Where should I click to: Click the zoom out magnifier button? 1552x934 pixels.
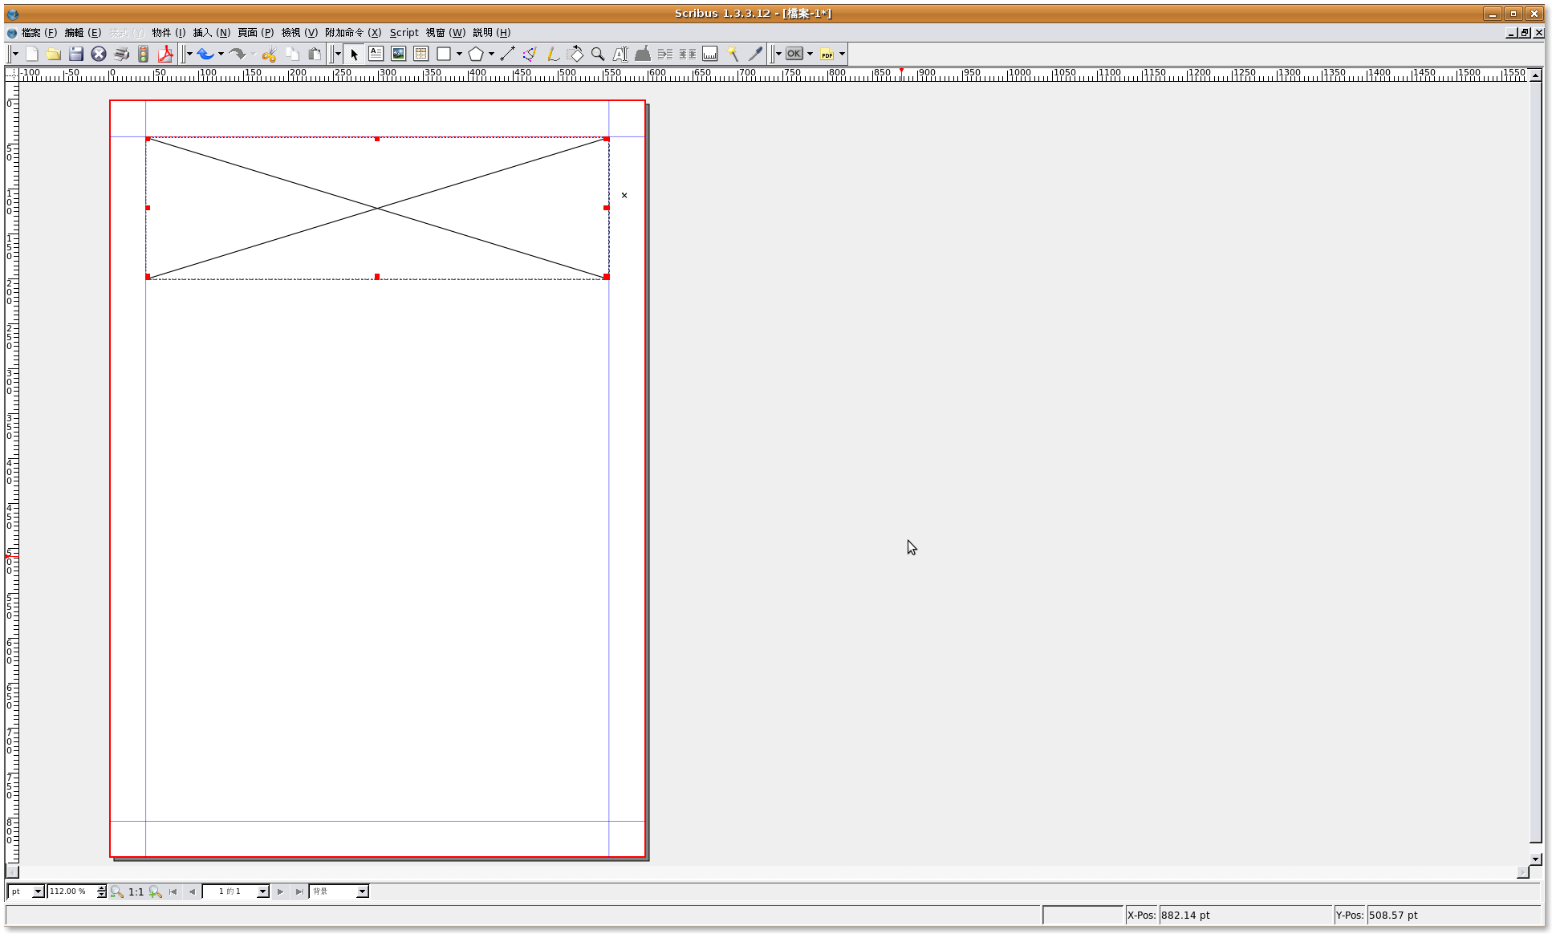(x=117, y=891)
